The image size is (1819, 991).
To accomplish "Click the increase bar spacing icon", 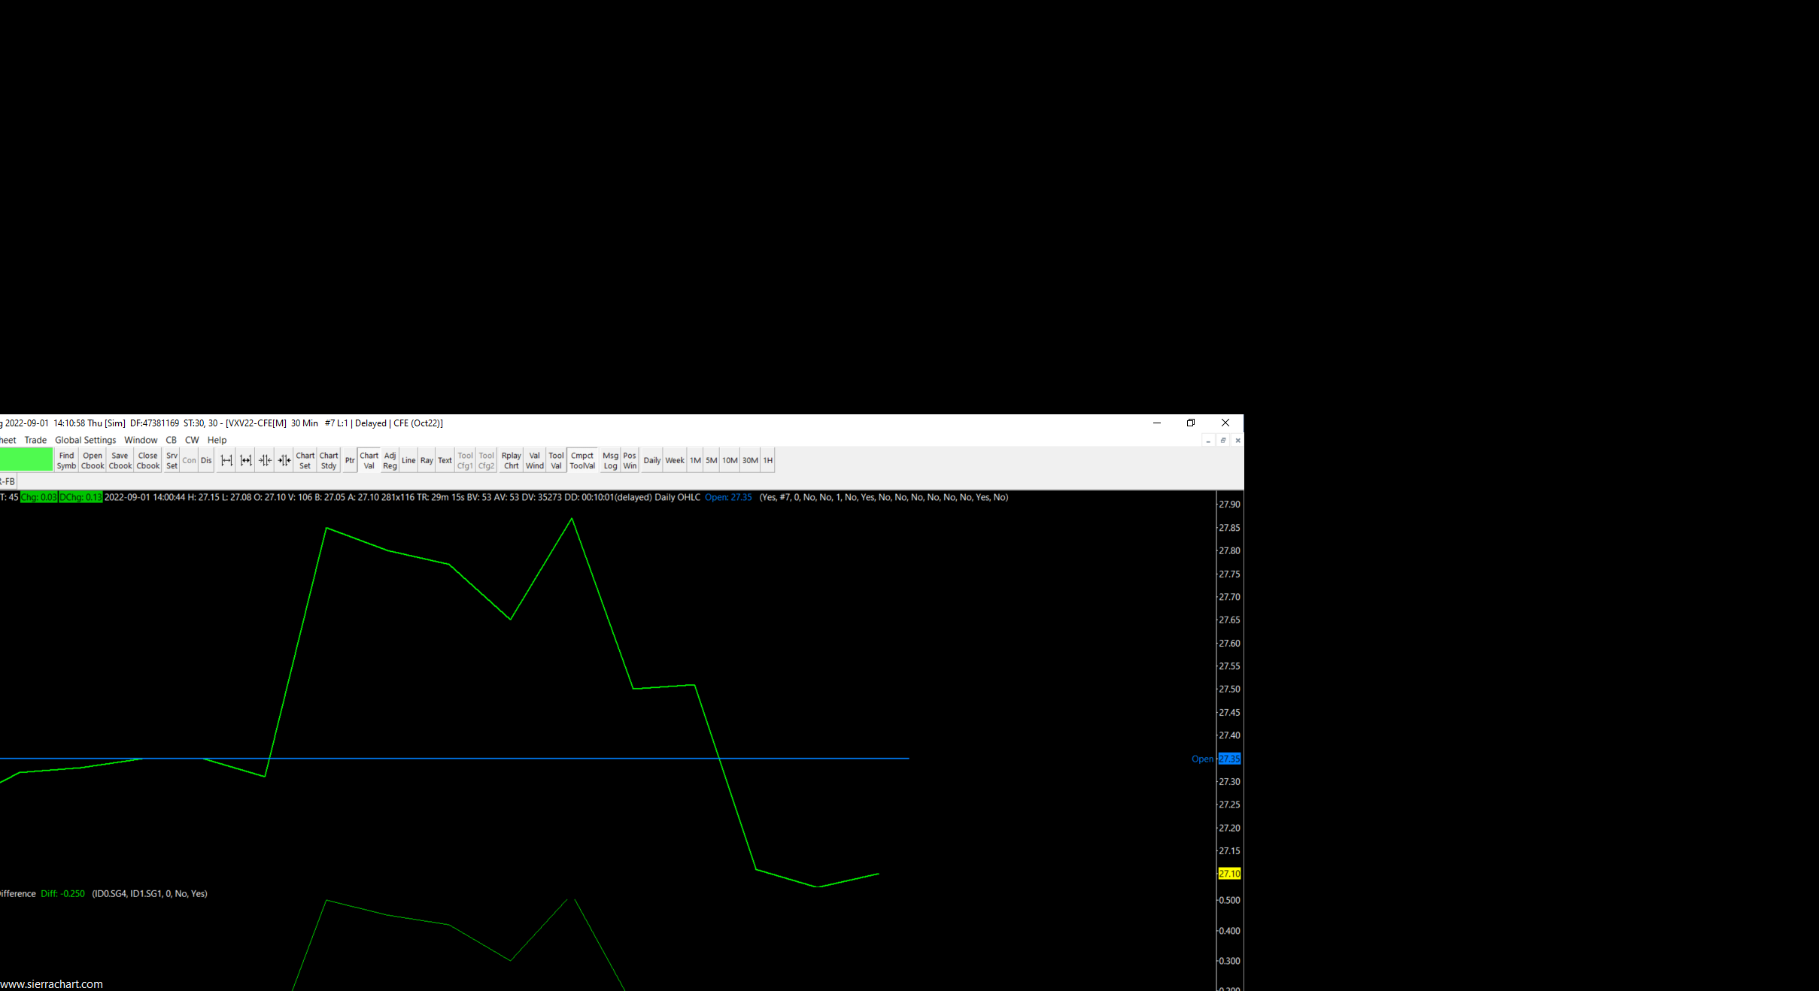I will click(226, 461).
